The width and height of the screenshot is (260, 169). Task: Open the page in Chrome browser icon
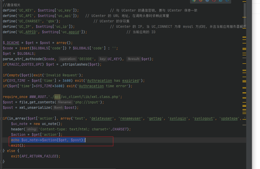[x=194, y=1]
